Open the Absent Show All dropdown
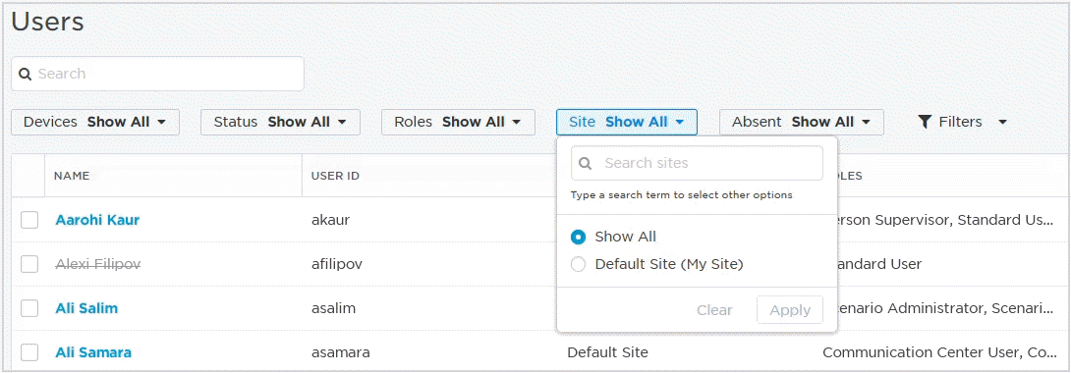This screenshot has height=373, width=1071. point(801,122)
